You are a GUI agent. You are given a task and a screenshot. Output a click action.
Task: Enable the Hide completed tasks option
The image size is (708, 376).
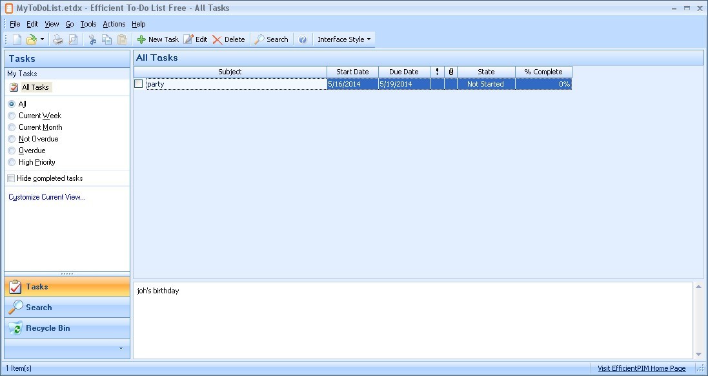[x=11, y=178]
